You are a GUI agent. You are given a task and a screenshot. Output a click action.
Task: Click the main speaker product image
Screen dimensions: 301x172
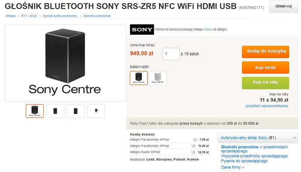click(65, 63)
